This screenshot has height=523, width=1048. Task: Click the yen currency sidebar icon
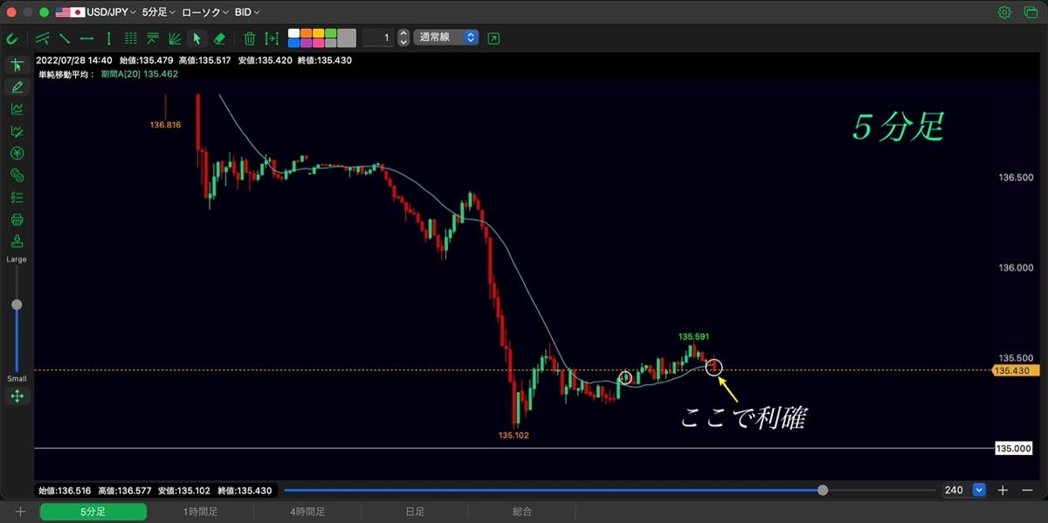(17, 153)
